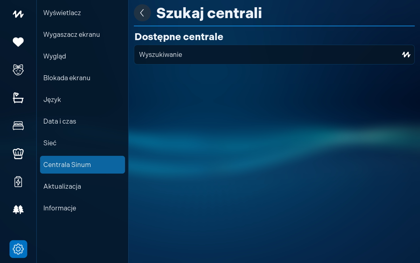The image size is (420, 263).
Task: Open the garden trees icon
Action: 18,209
